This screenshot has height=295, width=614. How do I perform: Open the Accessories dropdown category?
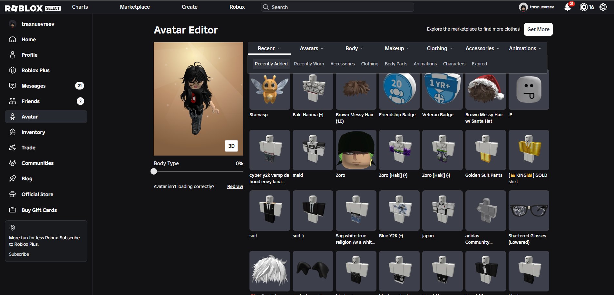pyautogui.click(x=482, y=48)
